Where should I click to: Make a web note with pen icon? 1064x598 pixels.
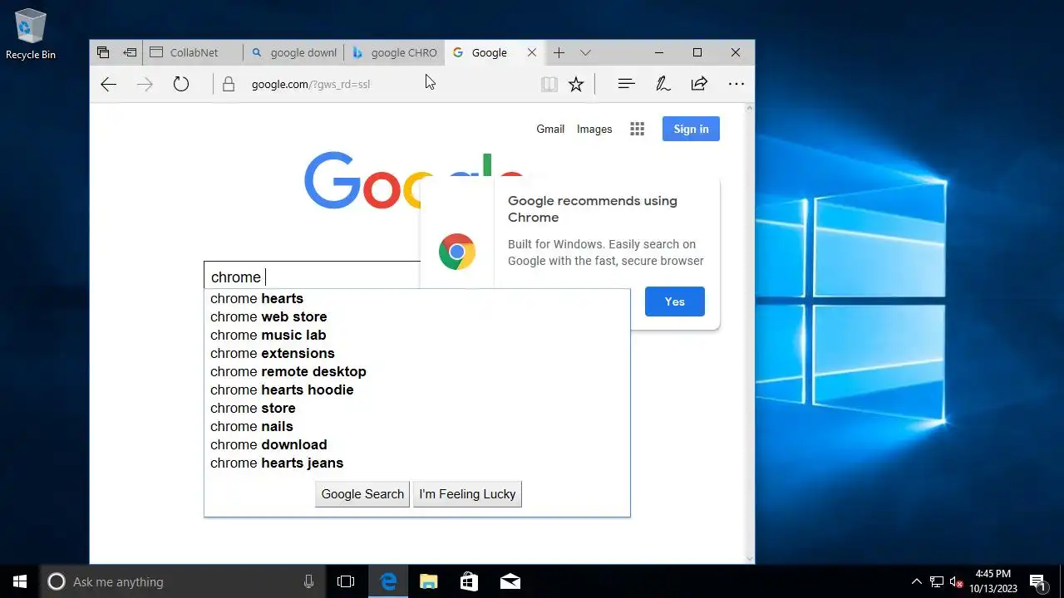[663, 84]
